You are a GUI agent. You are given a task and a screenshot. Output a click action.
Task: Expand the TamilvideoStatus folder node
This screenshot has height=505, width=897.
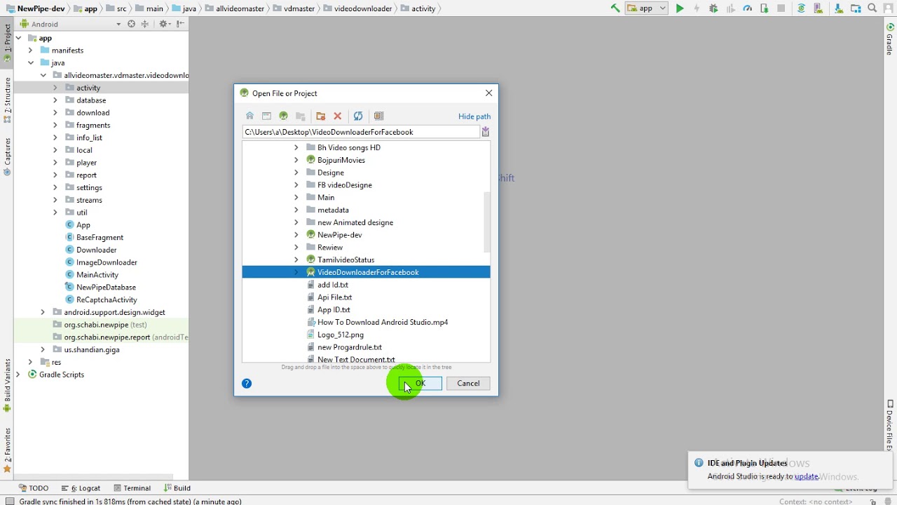pyautogui.click(x=296, y=260)
